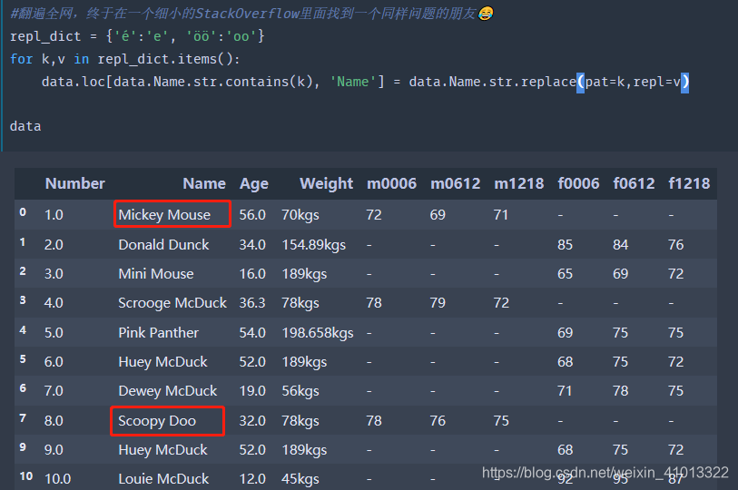Image resolution: width=738 pixels, height=490 pixels.
Task: Click row index label '0'
Action: click(23, 212)
